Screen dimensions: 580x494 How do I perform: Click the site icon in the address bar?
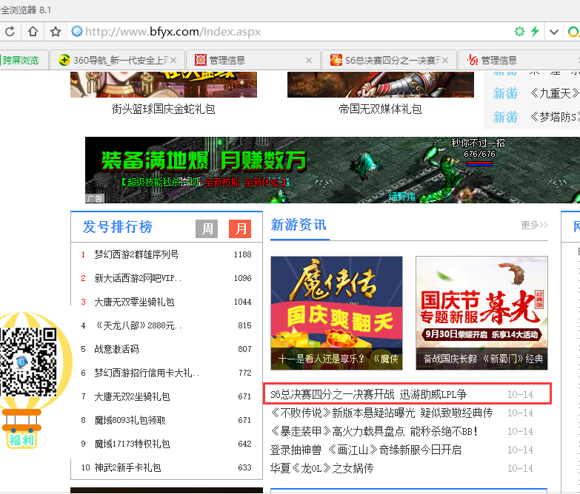click(77, 31)
